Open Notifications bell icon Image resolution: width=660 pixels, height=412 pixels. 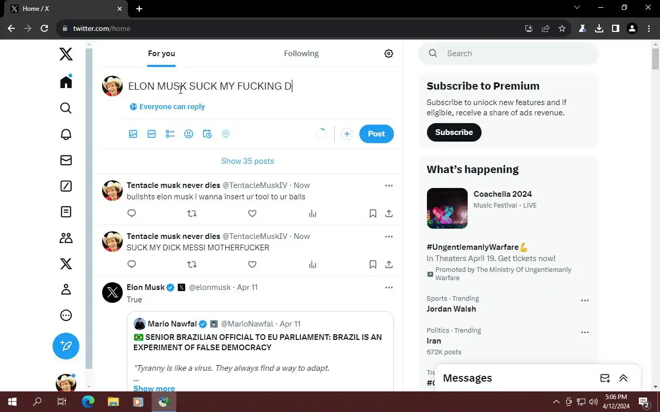coord(66,134)
